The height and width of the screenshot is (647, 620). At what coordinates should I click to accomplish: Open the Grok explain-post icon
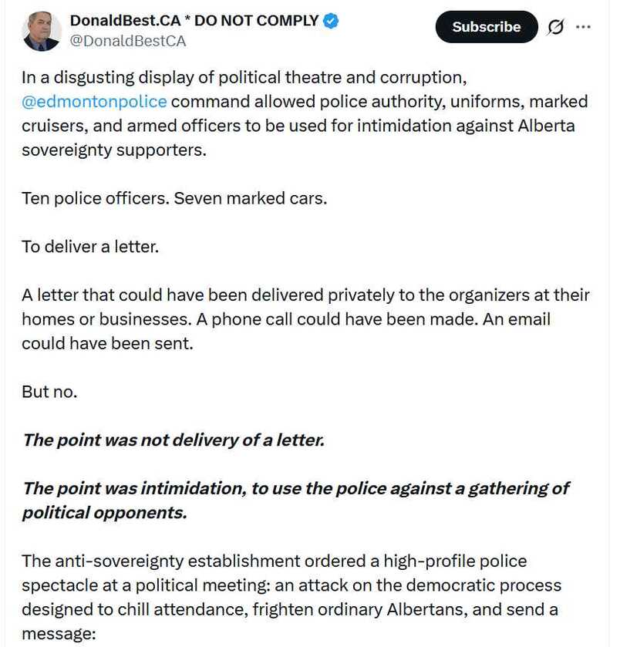(555, 27)
